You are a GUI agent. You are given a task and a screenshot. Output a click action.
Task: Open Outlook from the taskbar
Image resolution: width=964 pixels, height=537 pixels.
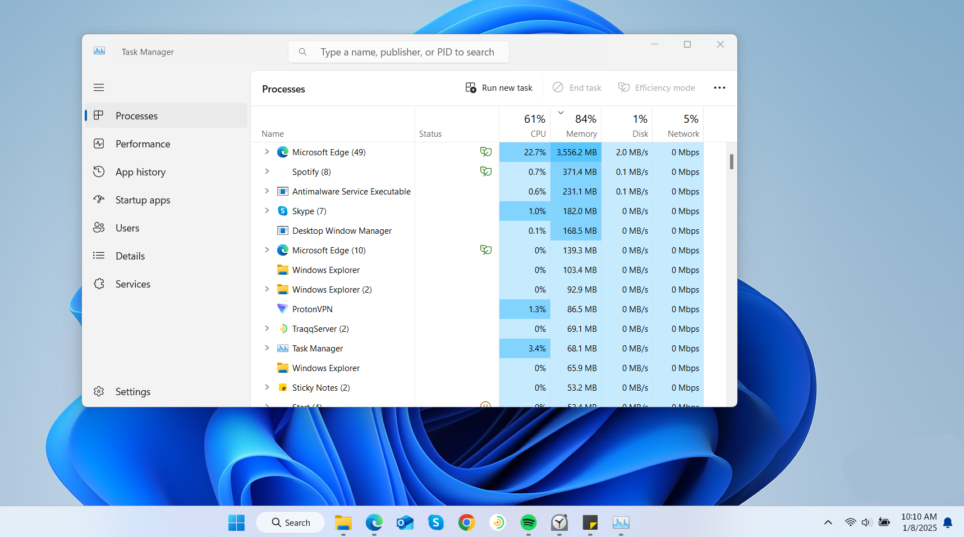point(405,522)
